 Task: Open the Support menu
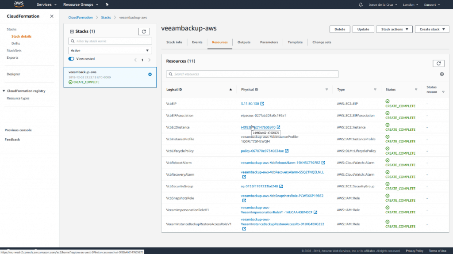pos(432,4)
